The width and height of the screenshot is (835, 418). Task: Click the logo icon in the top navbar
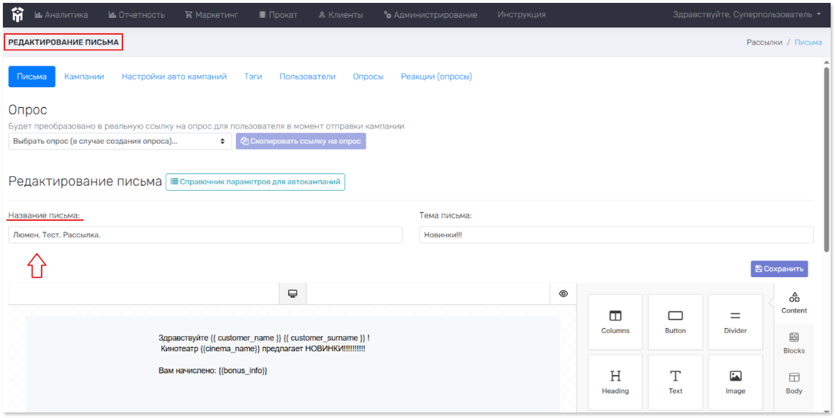[17, 14]
